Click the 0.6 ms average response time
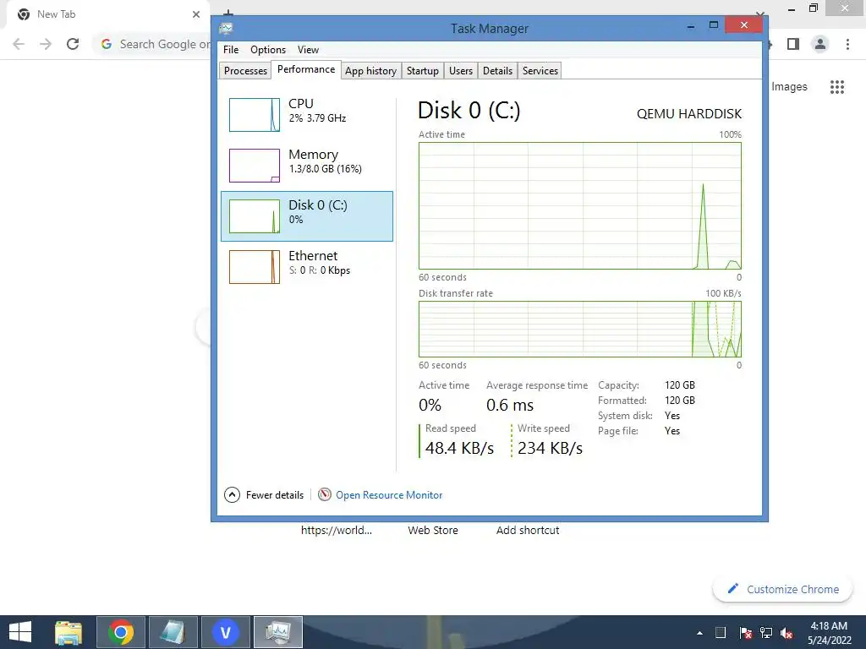This screenshot has width=866, height=649. [x=510, y=405]
